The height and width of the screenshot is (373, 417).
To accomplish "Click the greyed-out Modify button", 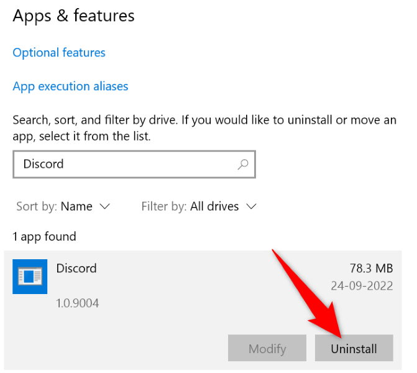I will coord(267,349).
